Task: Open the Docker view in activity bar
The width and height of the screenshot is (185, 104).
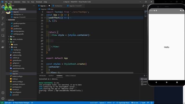Action: click(3, 47)
